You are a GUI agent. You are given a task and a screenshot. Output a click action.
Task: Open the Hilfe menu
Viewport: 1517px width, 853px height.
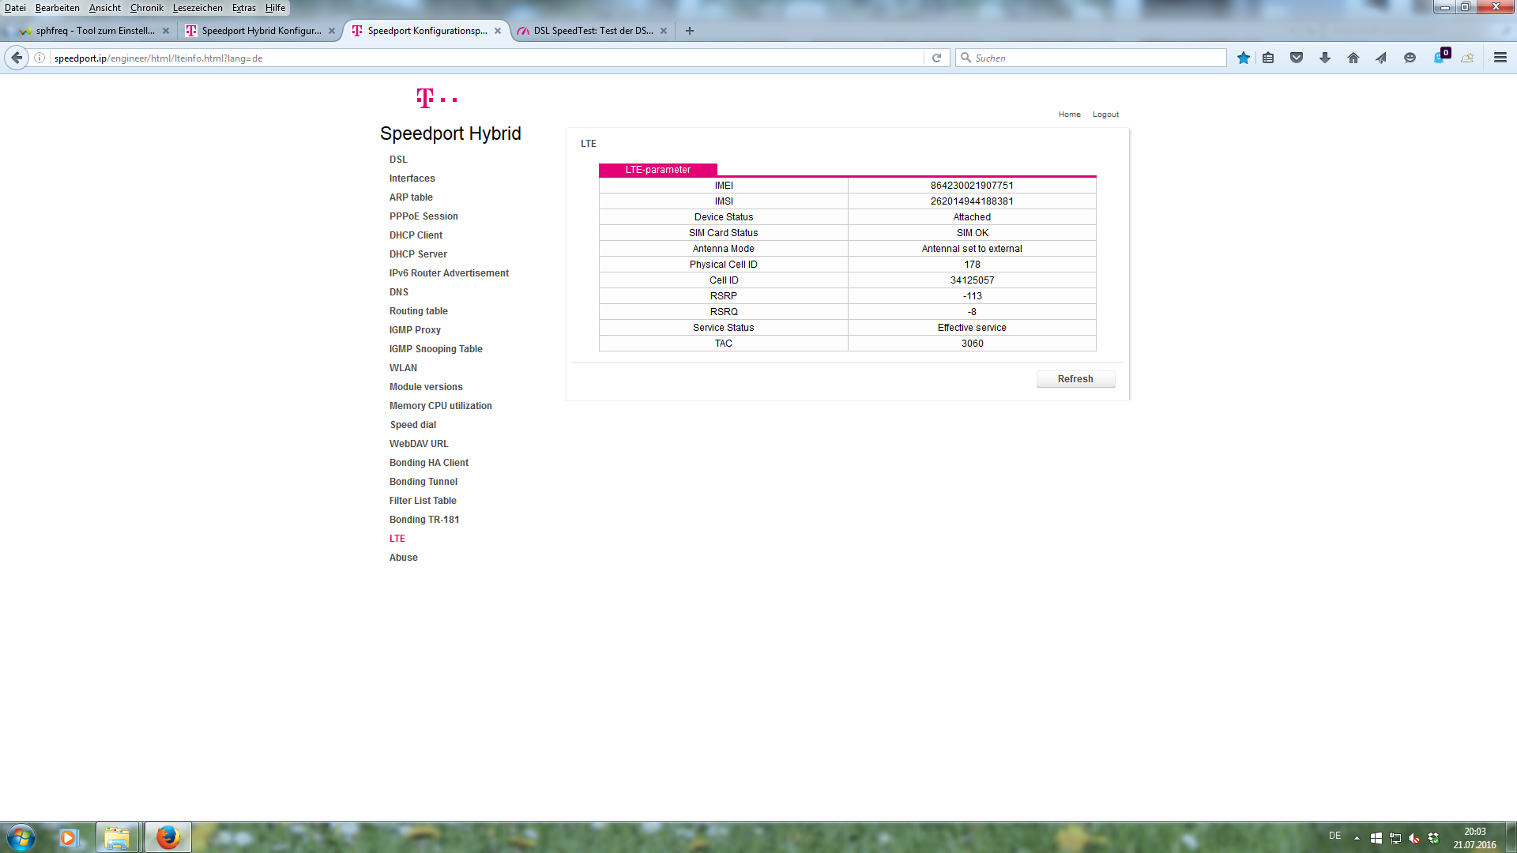pos(275,8)
